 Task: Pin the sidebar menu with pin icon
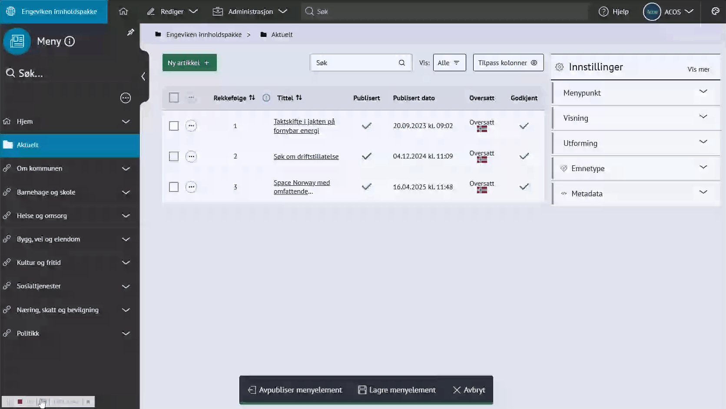130,33
